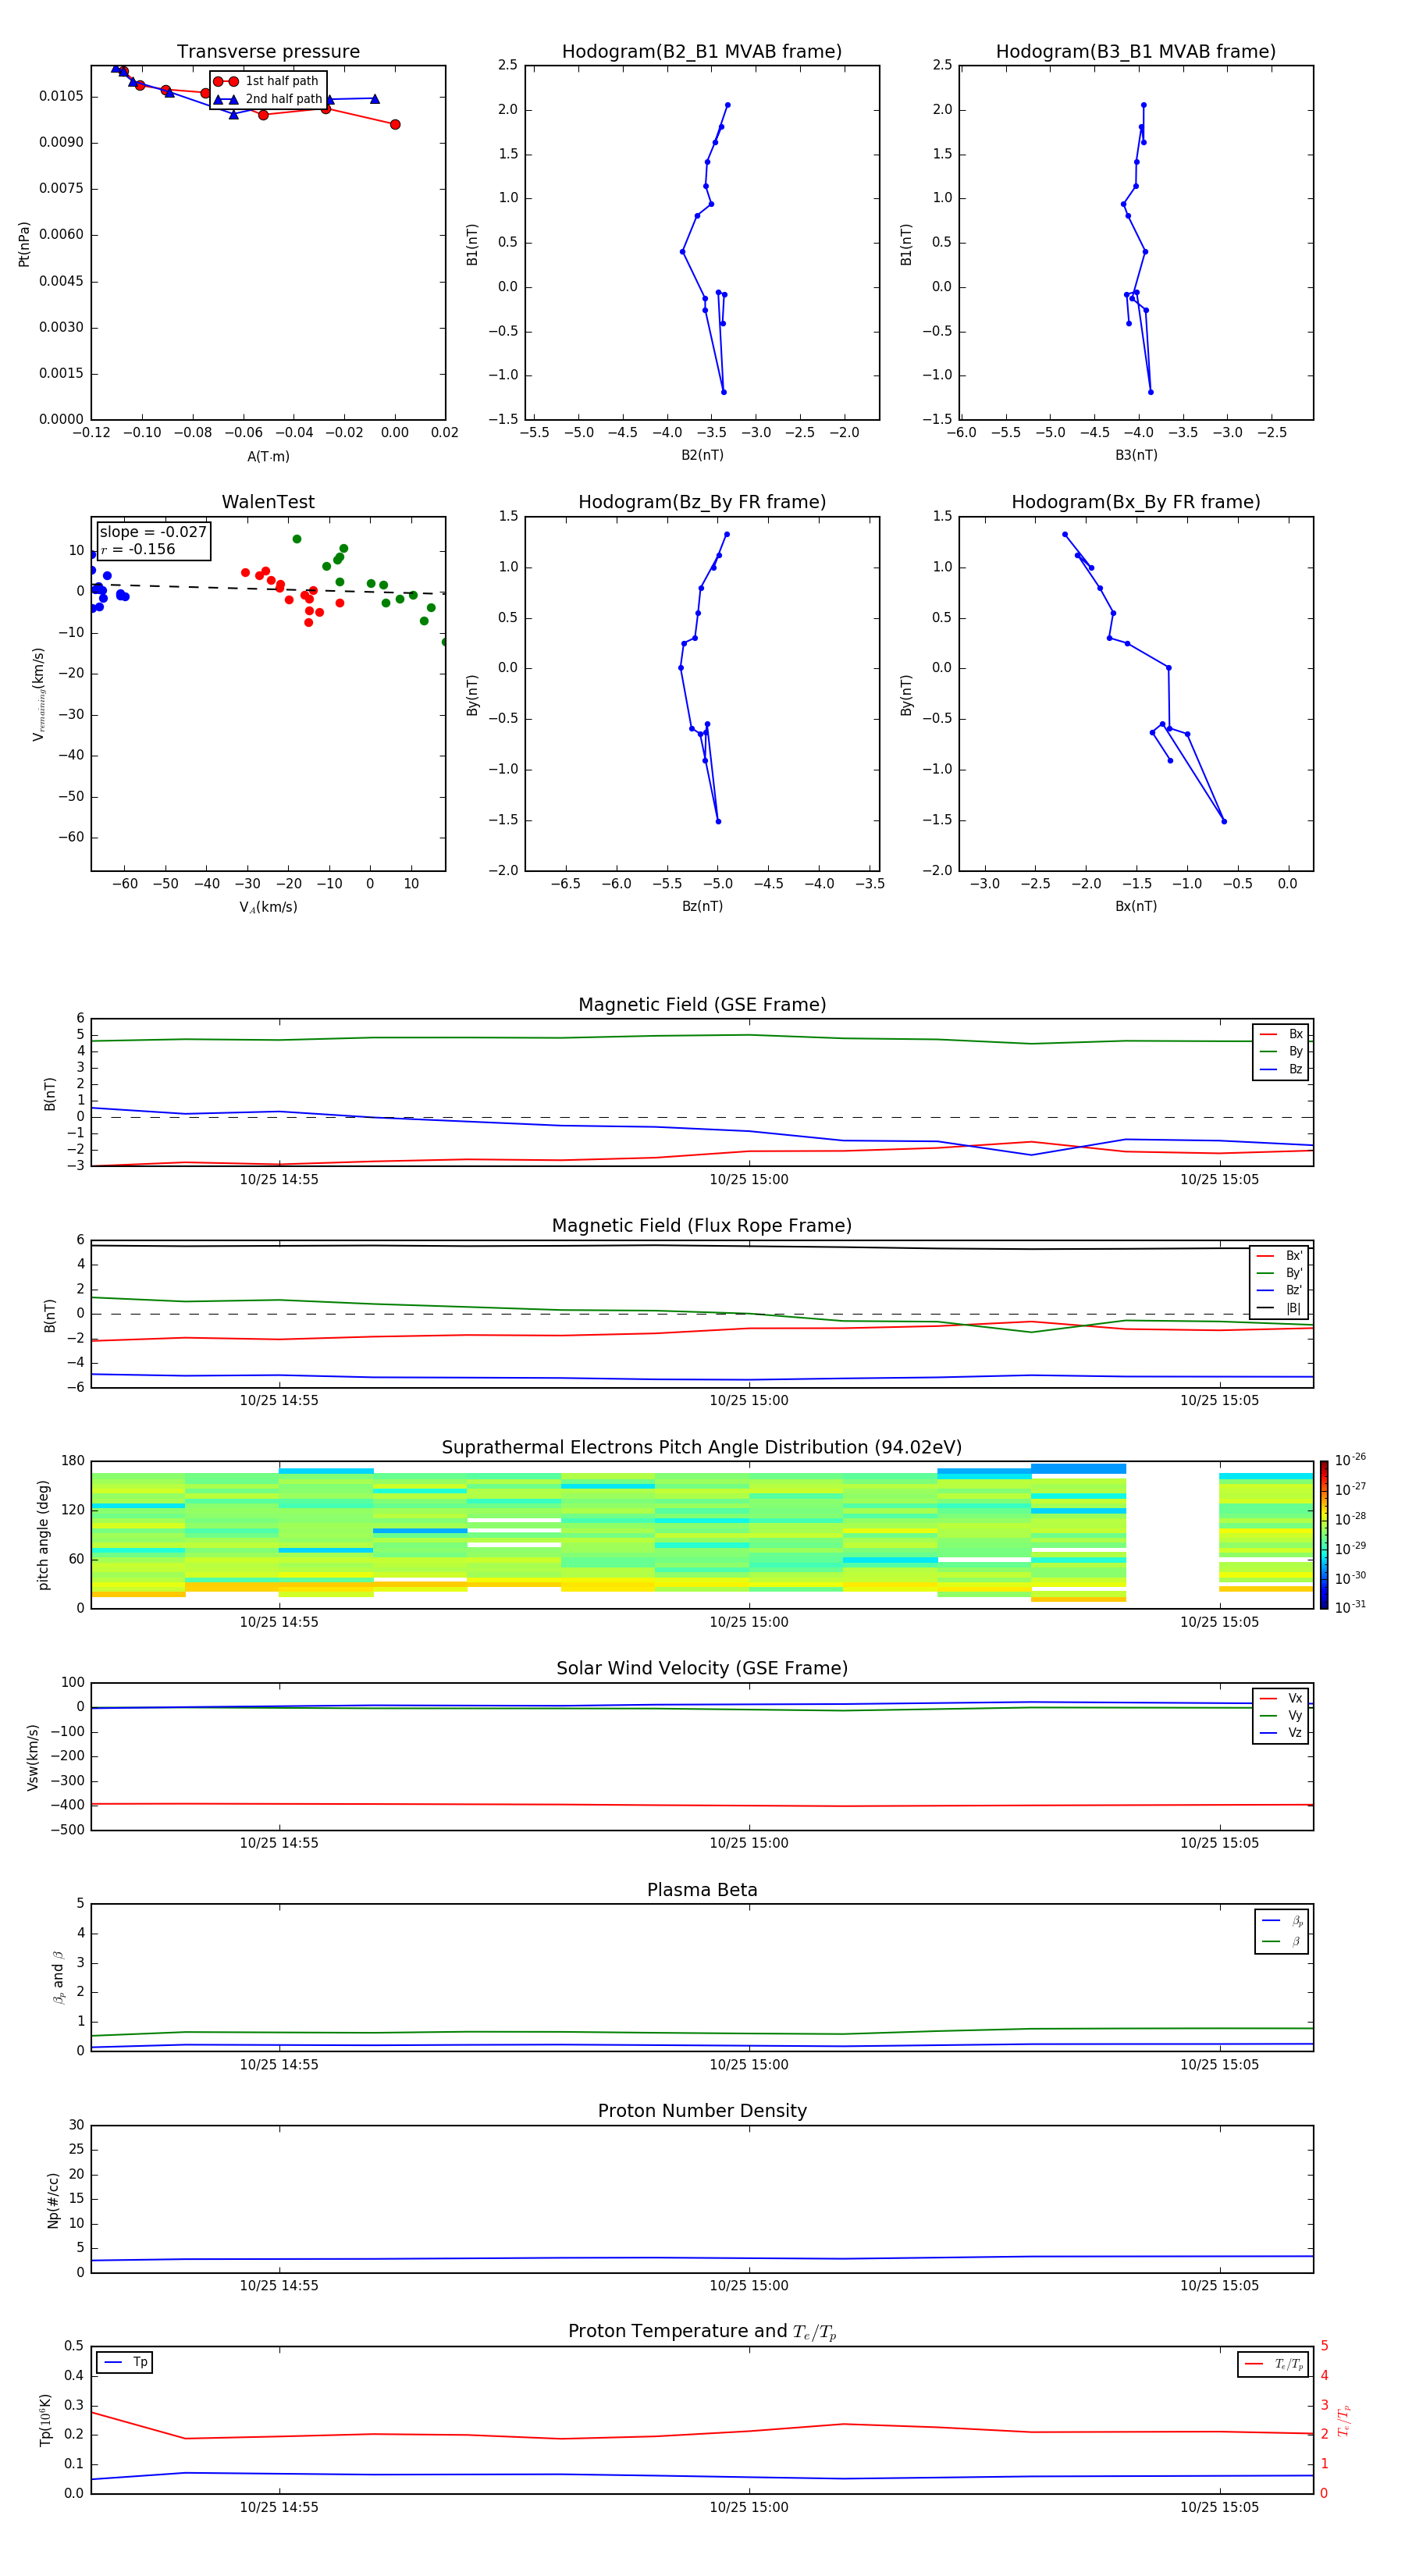
Task: Click the 'Proton Temperature and Te/Tp' title
Action: (702, 2332)
